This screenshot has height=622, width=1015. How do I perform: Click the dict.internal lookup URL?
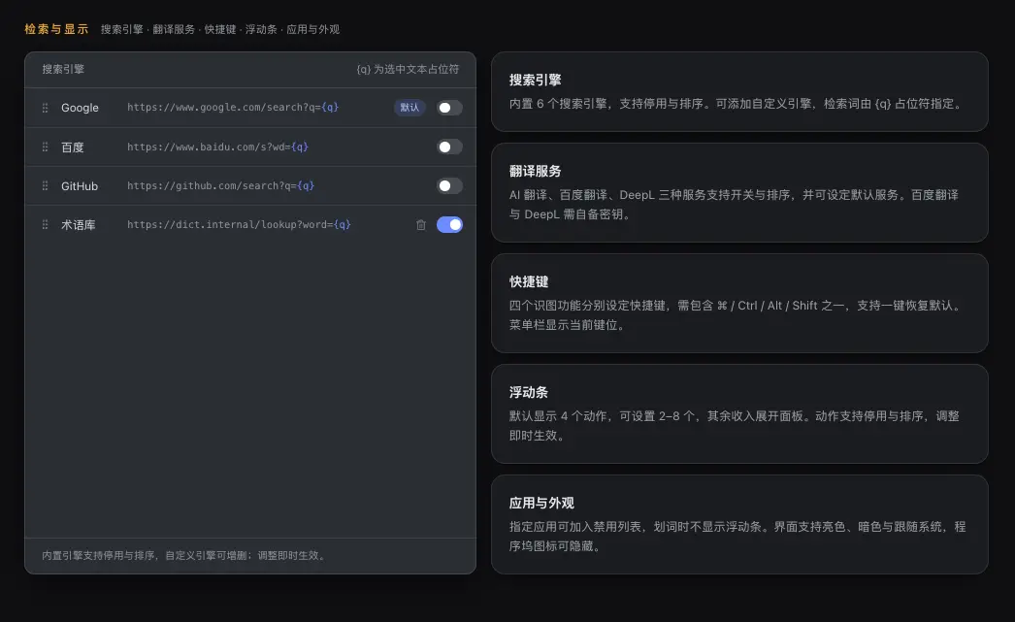(239, 224)
